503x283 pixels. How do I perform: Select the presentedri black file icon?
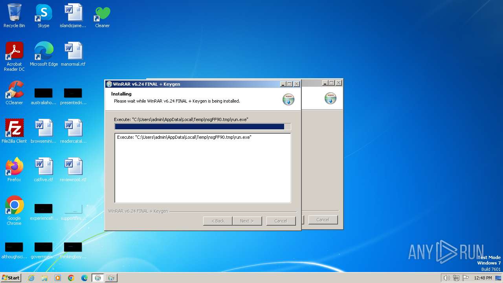73,97
